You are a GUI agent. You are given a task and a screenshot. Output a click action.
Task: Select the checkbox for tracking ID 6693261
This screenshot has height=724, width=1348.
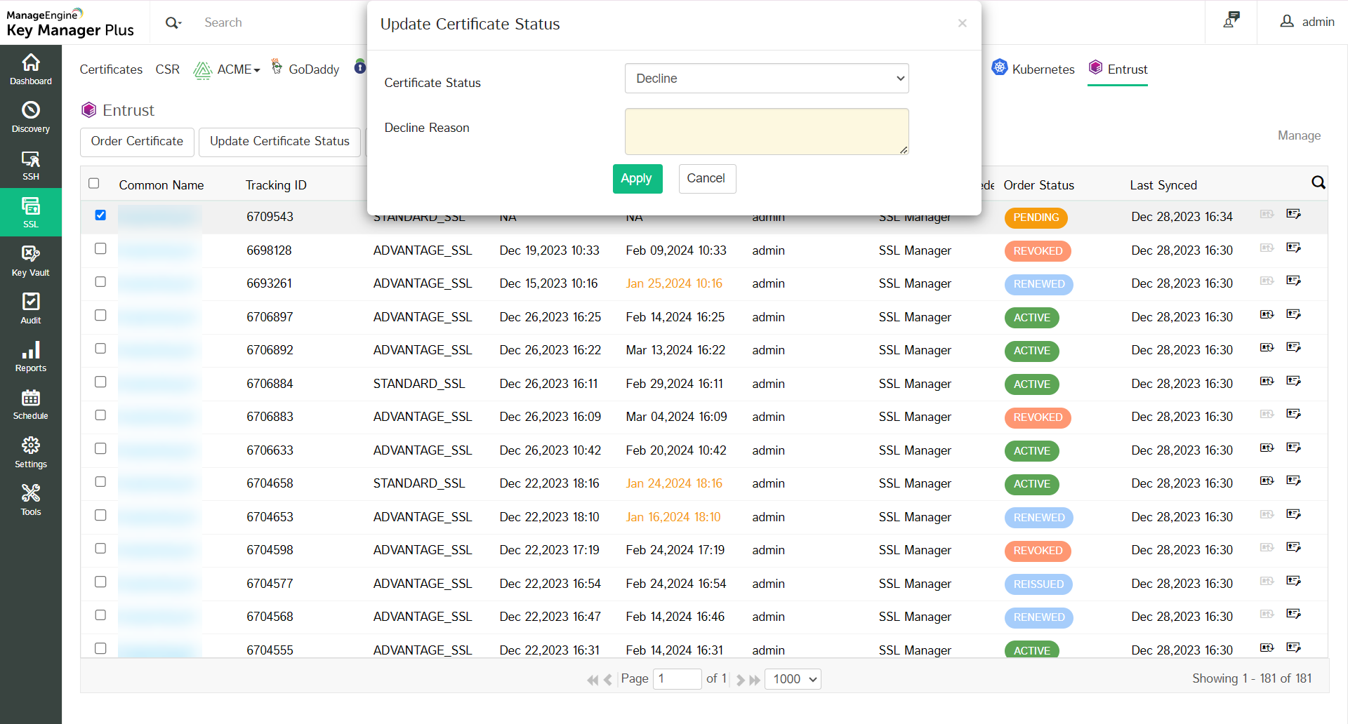point(100,282)
